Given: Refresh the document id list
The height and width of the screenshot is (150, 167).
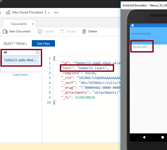Looking at the screenshot, I should click(x=38, y=52).
